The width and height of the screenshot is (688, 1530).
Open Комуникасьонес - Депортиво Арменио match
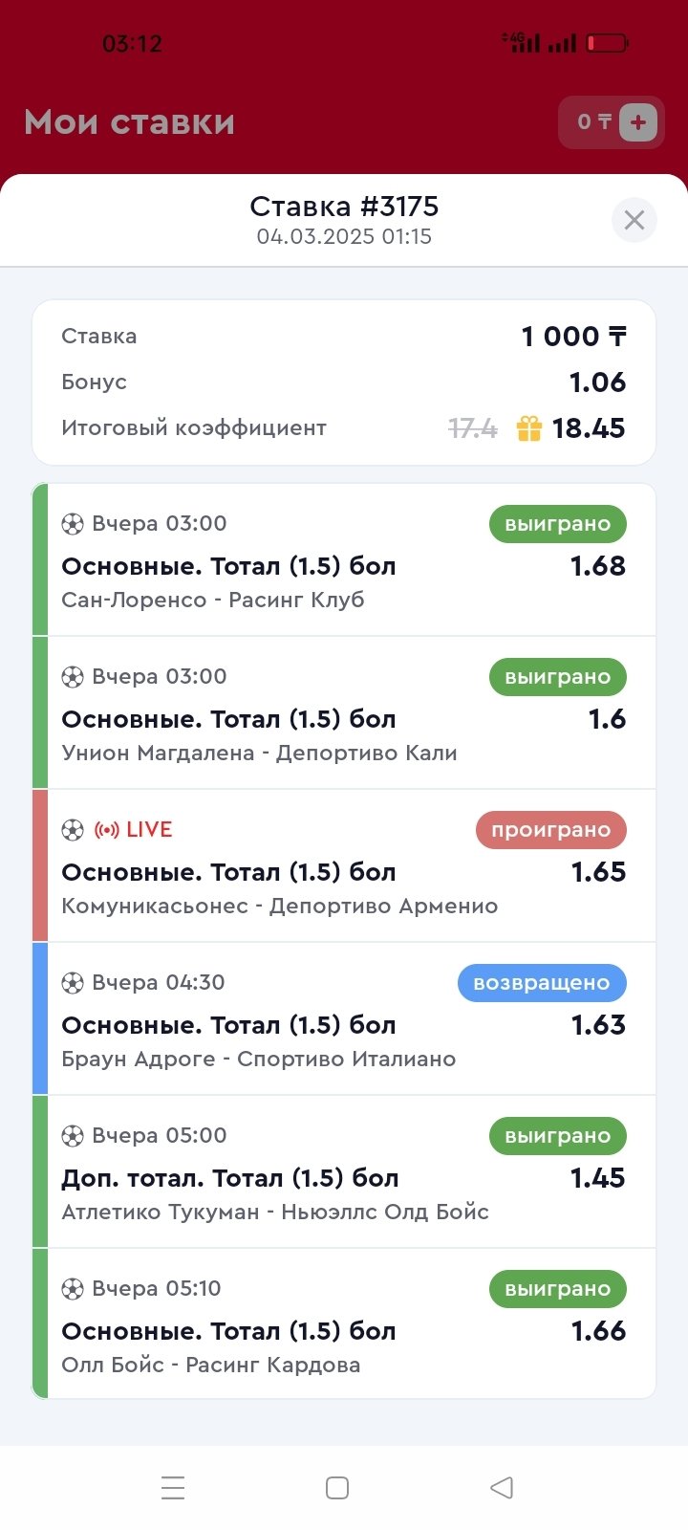[x=279, y=907]
